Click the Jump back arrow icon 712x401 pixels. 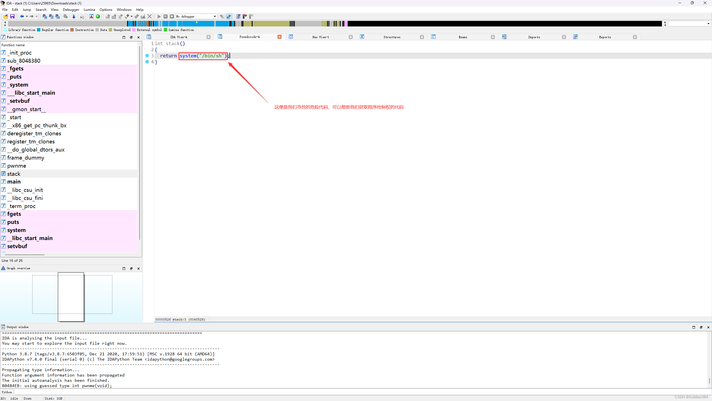tap(21, 16)
